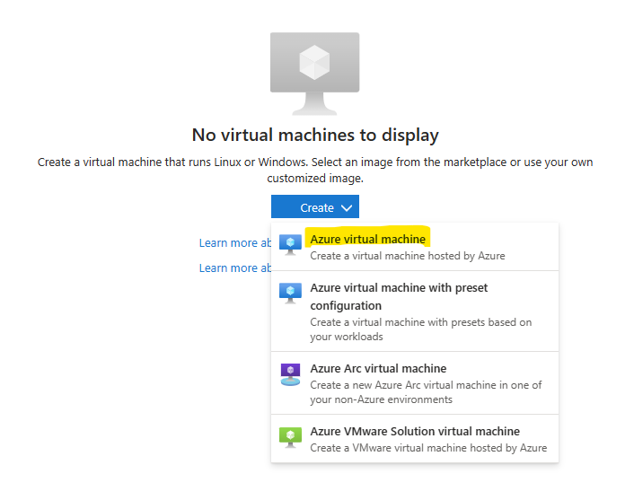Image resolution: width=634 pixels, height=500 pixels.
Task: Click the large gray virtual machine illustration
Action: click(x=314, y=74)
